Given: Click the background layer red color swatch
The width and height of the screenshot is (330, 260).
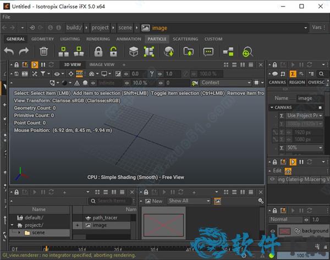Looking at the screenshot, I should tap(284, 231).
